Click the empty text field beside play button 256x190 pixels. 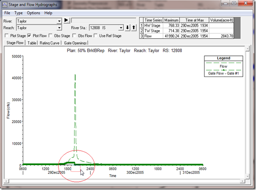pos(104,20)
